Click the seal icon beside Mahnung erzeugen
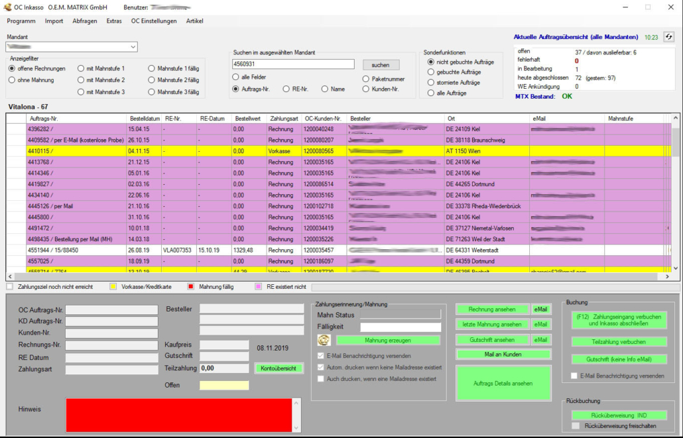This screenshot has width=683, height=438. click(324, 340)
